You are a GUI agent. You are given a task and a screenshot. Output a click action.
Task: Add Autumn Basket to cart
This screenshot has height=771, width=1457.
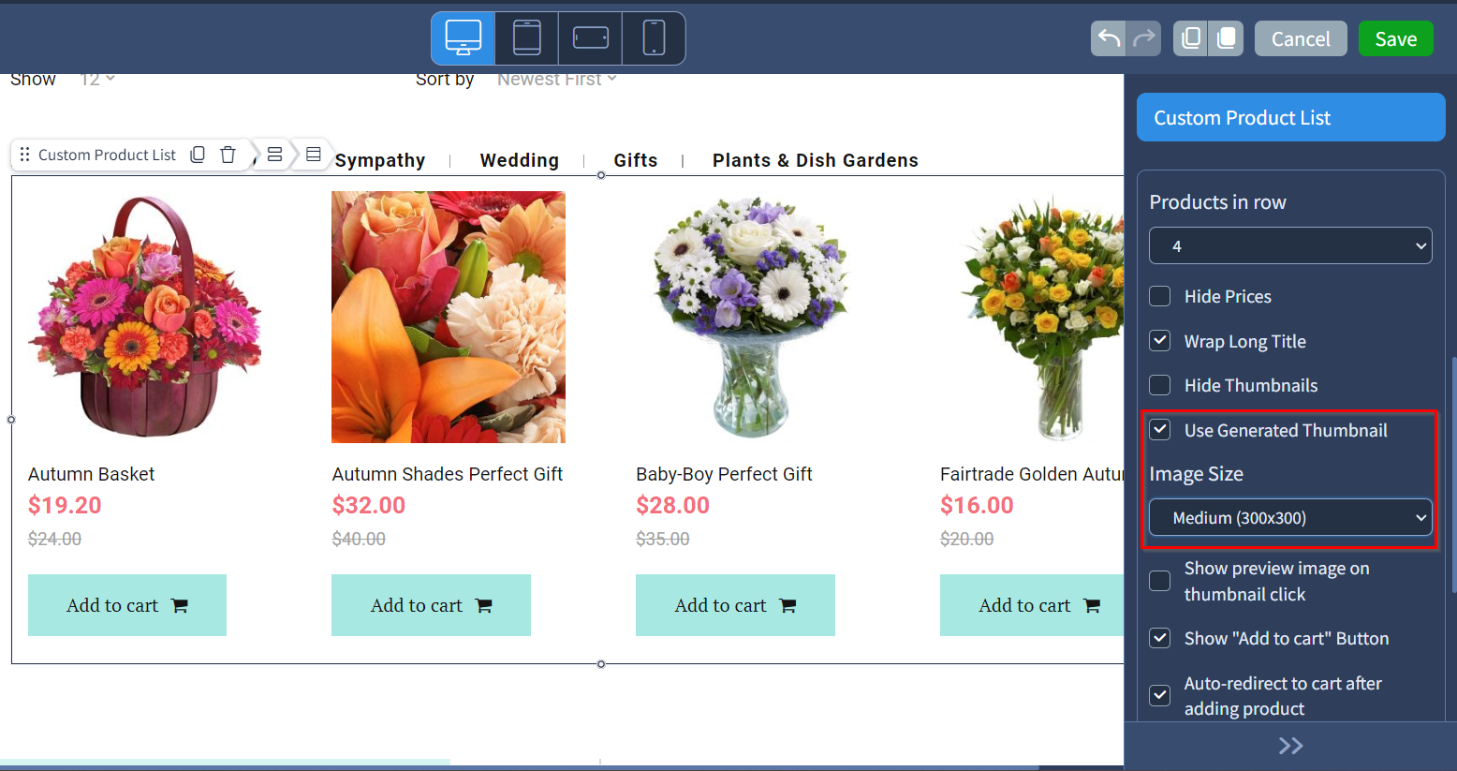[127, 605]
